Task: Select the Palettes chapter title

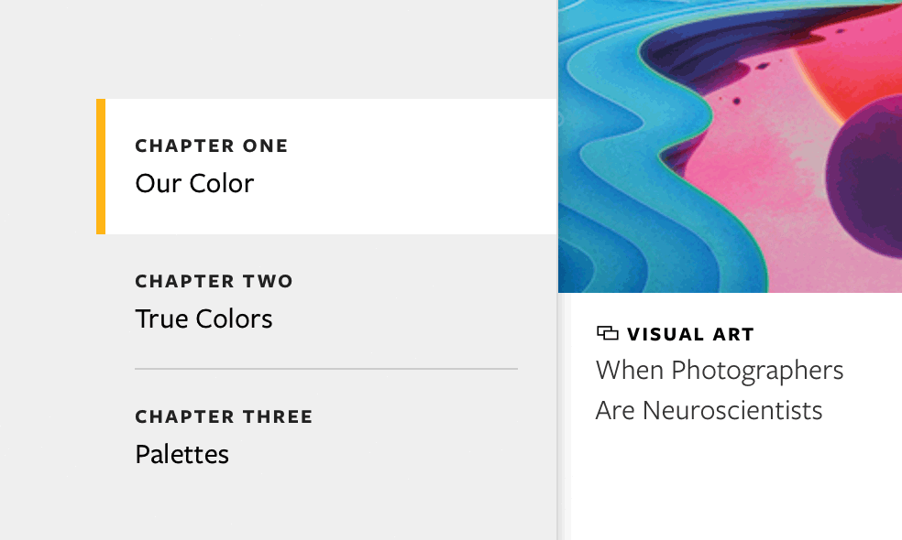Action: [x=181, y=453]
